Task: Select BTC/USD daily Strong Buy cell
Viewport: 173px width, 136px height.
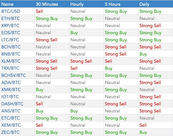Action: point(151,11)
